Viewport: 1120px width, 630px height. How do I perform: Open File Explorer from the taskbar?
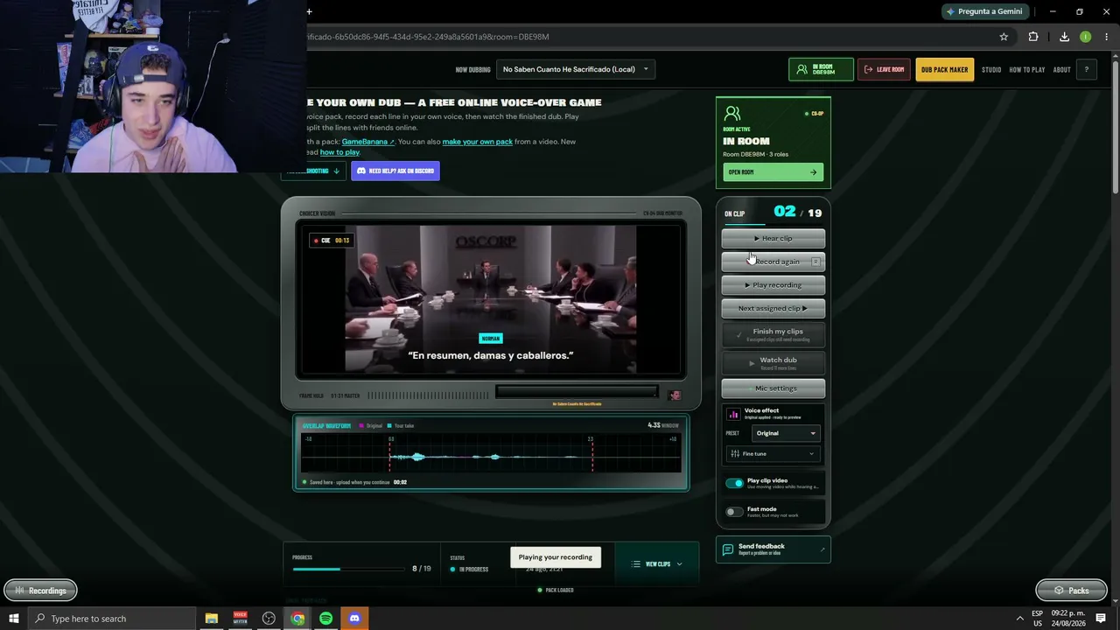pos(212,619)
